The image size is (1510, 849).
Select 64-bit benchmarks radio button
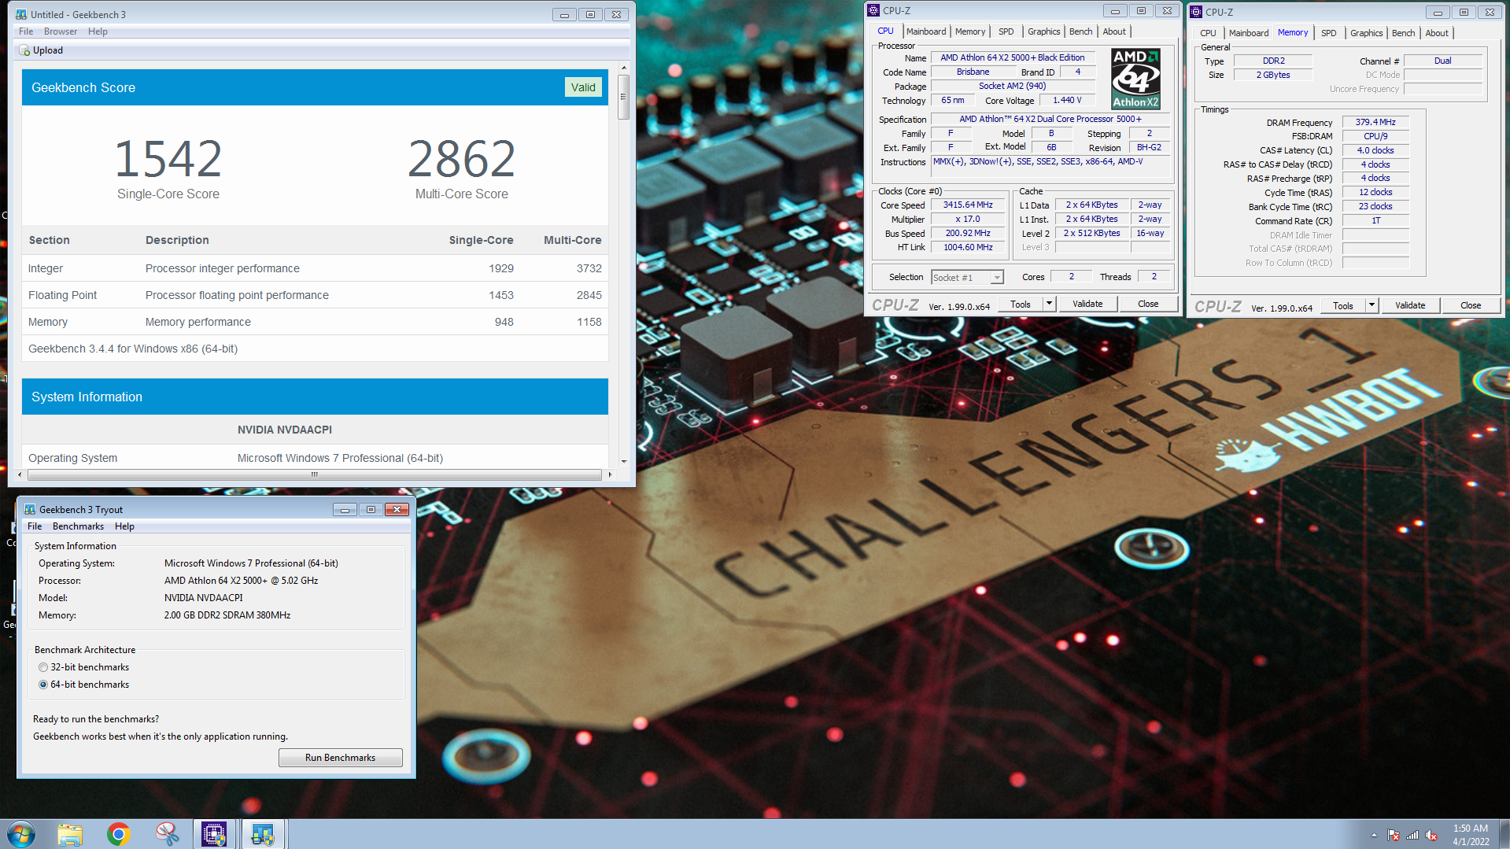[x=43, y=685]
